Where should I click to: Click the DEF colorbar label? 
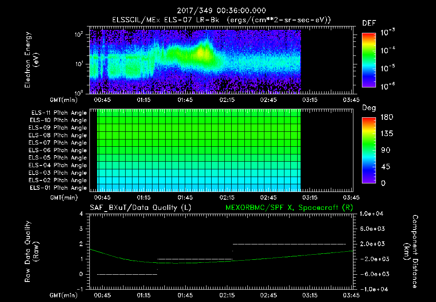pos(369,23)
